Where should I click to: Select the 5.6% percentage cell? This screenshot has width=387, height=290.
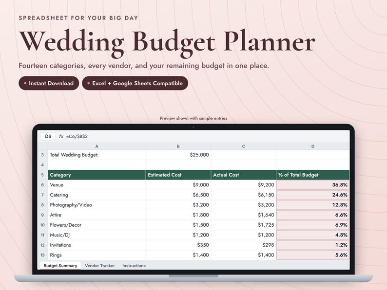[x=313, y=255]
